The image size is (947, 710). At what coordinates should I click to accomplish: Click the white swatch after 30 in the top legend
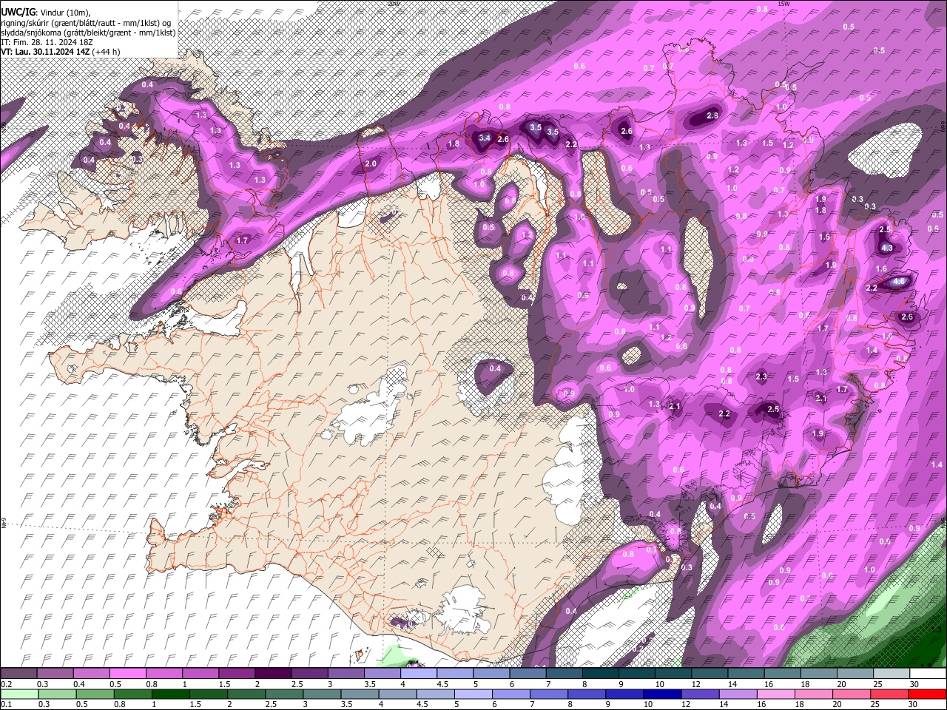pyautogui.click(x=928, y=673)
